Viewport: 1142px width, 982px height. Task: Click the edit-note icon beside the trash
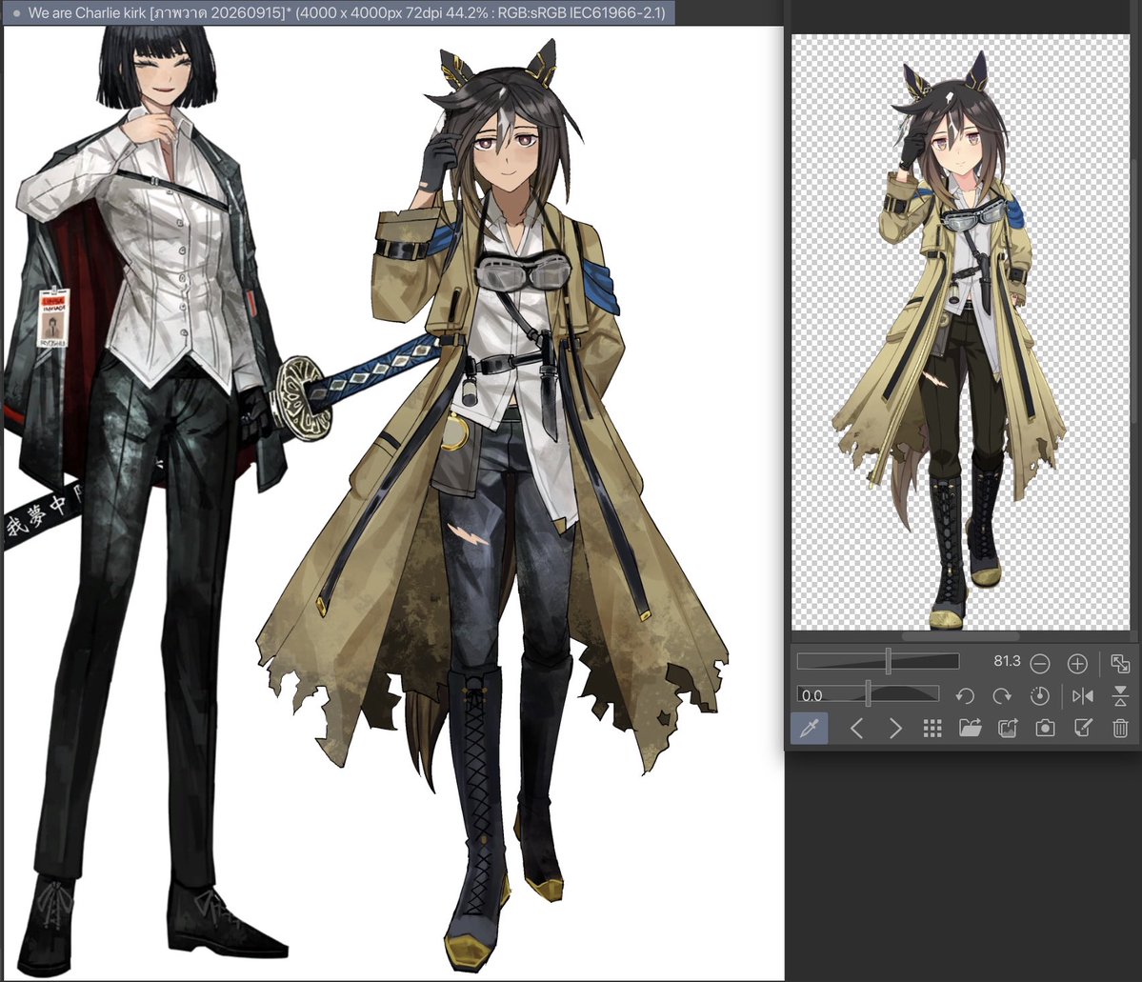click(1083, 728)
